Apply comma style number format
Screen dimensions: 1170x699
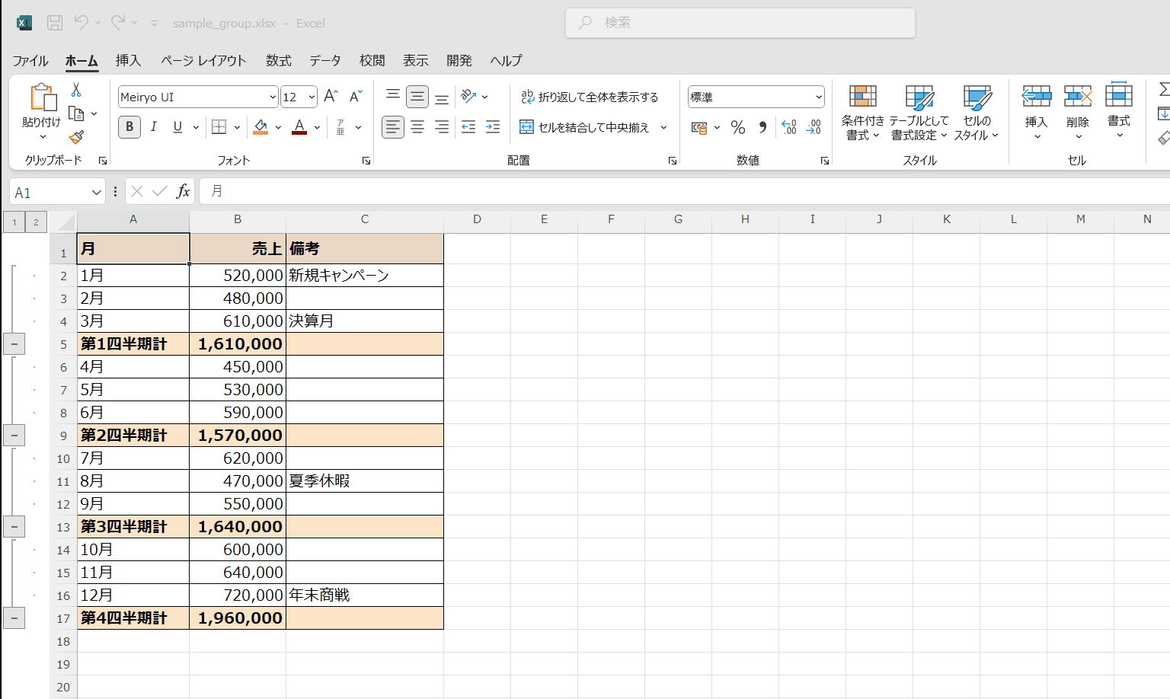click(x=762, y=127)
